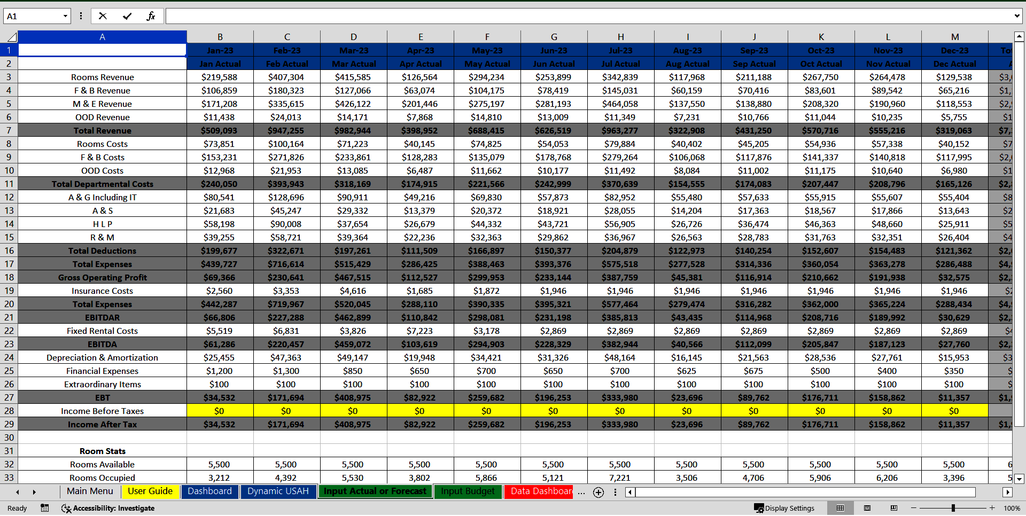Screen dimensions: 1026x516
Task: Click the A & G Including IT label
Action: pyautogui.click(x=103, y=197)
